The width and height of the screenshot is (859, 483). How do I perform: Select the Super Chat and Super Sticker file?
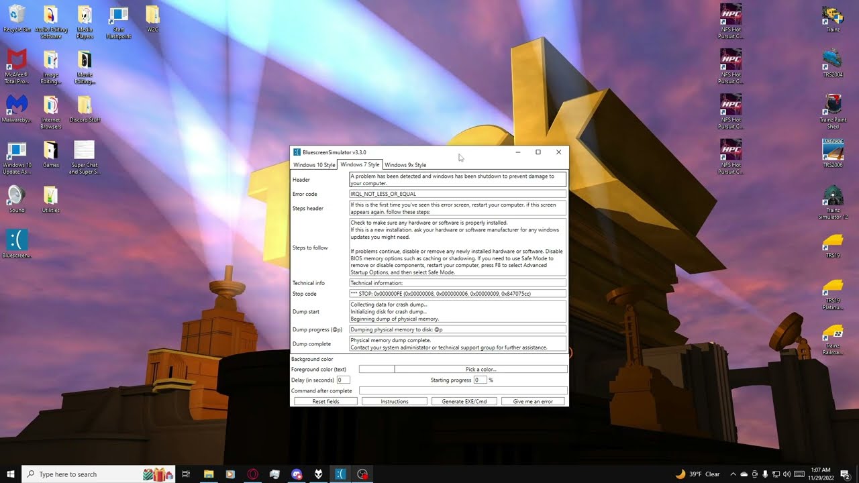pyautogui.click(x=85, y=157)
